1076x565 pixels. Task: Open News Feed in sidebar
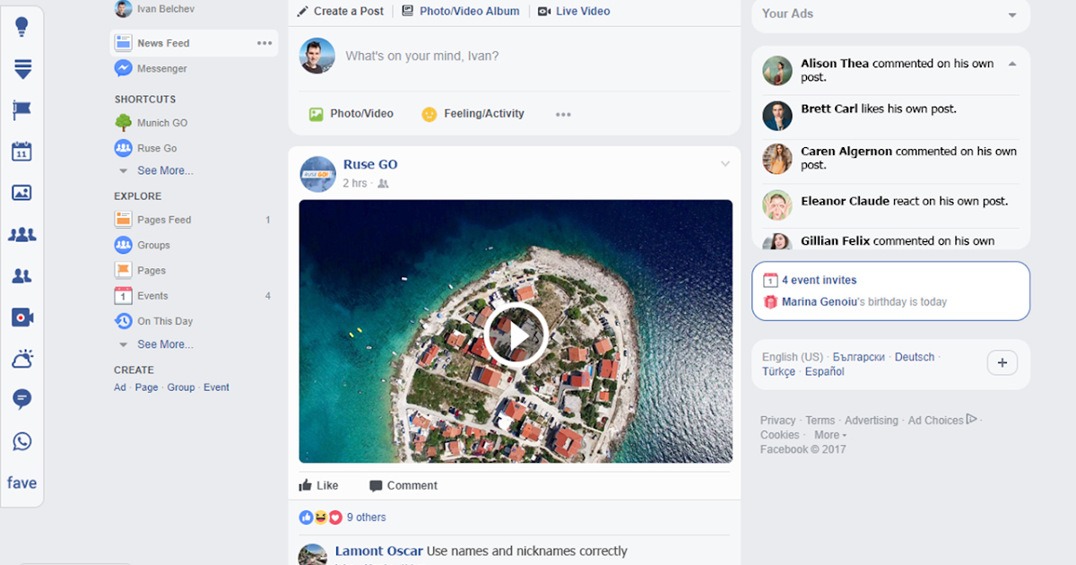pos(194,43)
